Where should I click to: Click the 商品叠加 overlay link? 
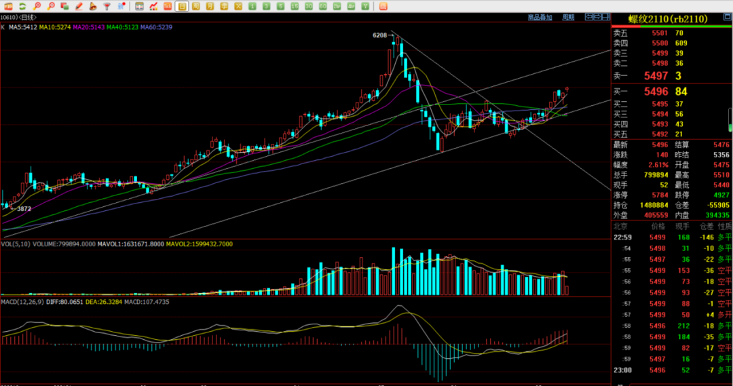point(540,17)
